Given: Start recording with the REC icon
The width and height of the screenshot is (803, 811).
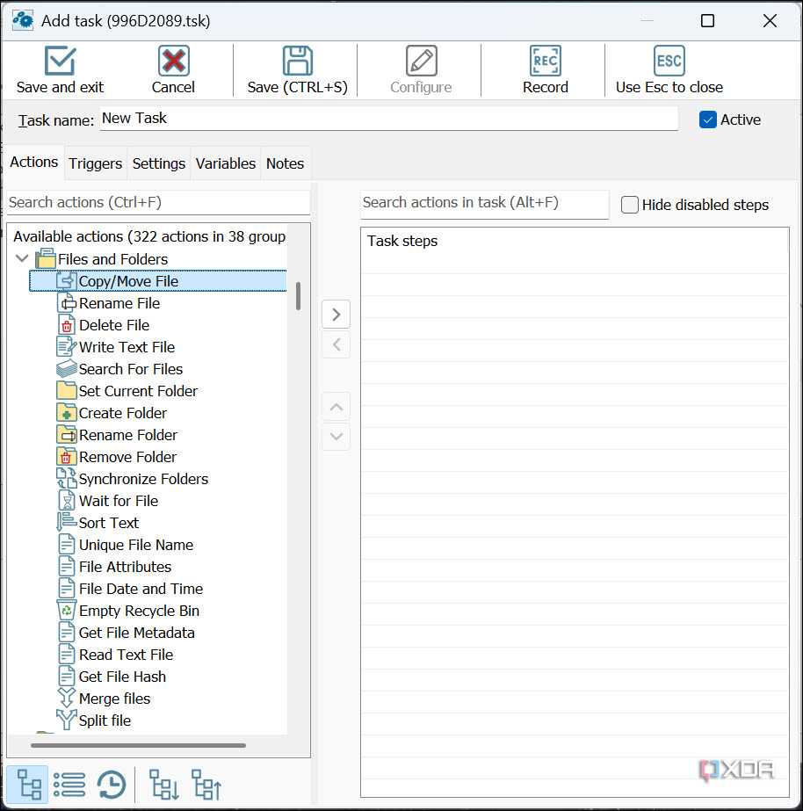Looking at the screenshot, I should click(545, 61).
